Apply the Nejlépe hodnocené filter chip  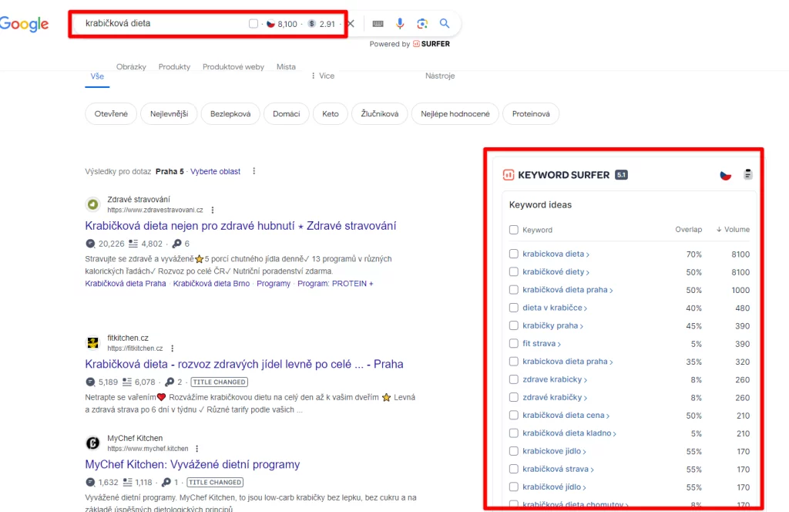[x=455, y=114]
